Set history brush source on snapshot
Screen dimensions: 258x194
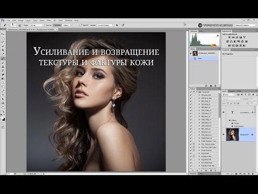[191, 53]
